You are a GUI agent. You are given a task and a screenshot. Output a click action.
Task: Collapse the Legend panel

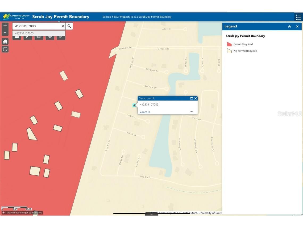[x=289, y=26]
